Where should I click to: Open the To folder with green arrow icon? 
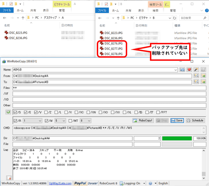pyautogui.click(x=203, y=82)
